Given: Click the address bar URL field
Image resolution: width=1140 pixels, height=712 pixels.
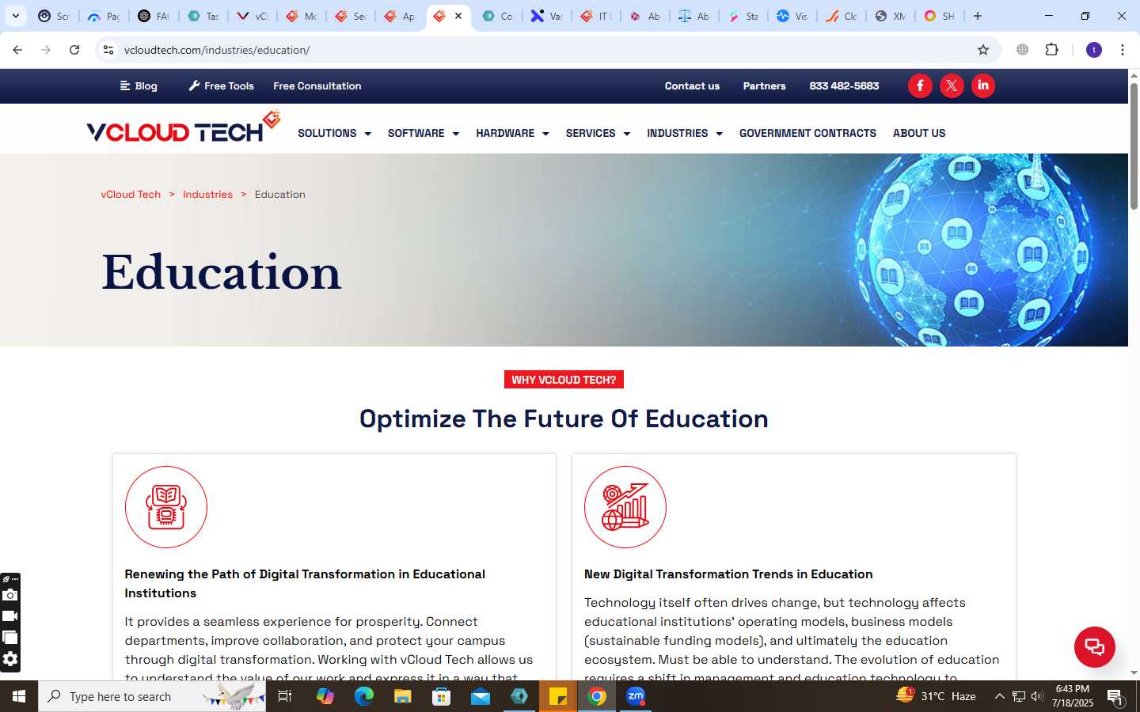Looking at the screenshot, I should coord(546,50).
